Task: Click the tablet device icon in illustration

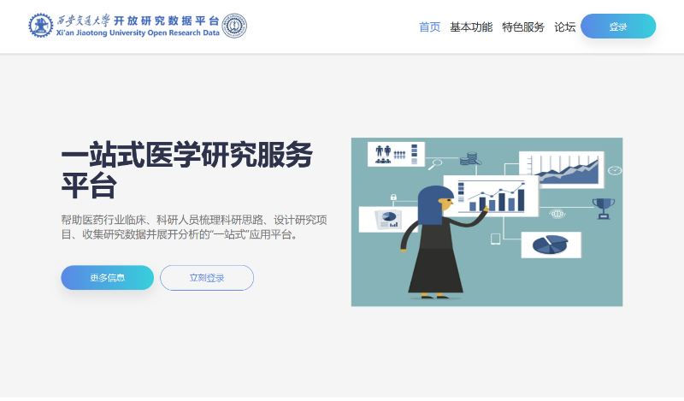Action: click(495, 239)
